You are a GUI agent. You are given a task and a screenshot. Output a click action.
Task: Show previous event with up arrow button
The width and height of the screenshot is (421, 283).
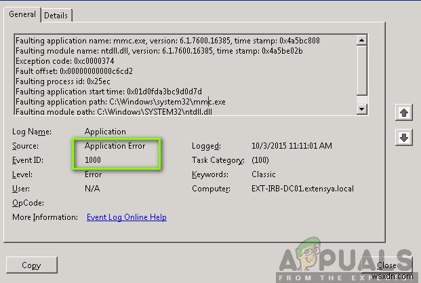pyautogui.click(x=403, y=113)
